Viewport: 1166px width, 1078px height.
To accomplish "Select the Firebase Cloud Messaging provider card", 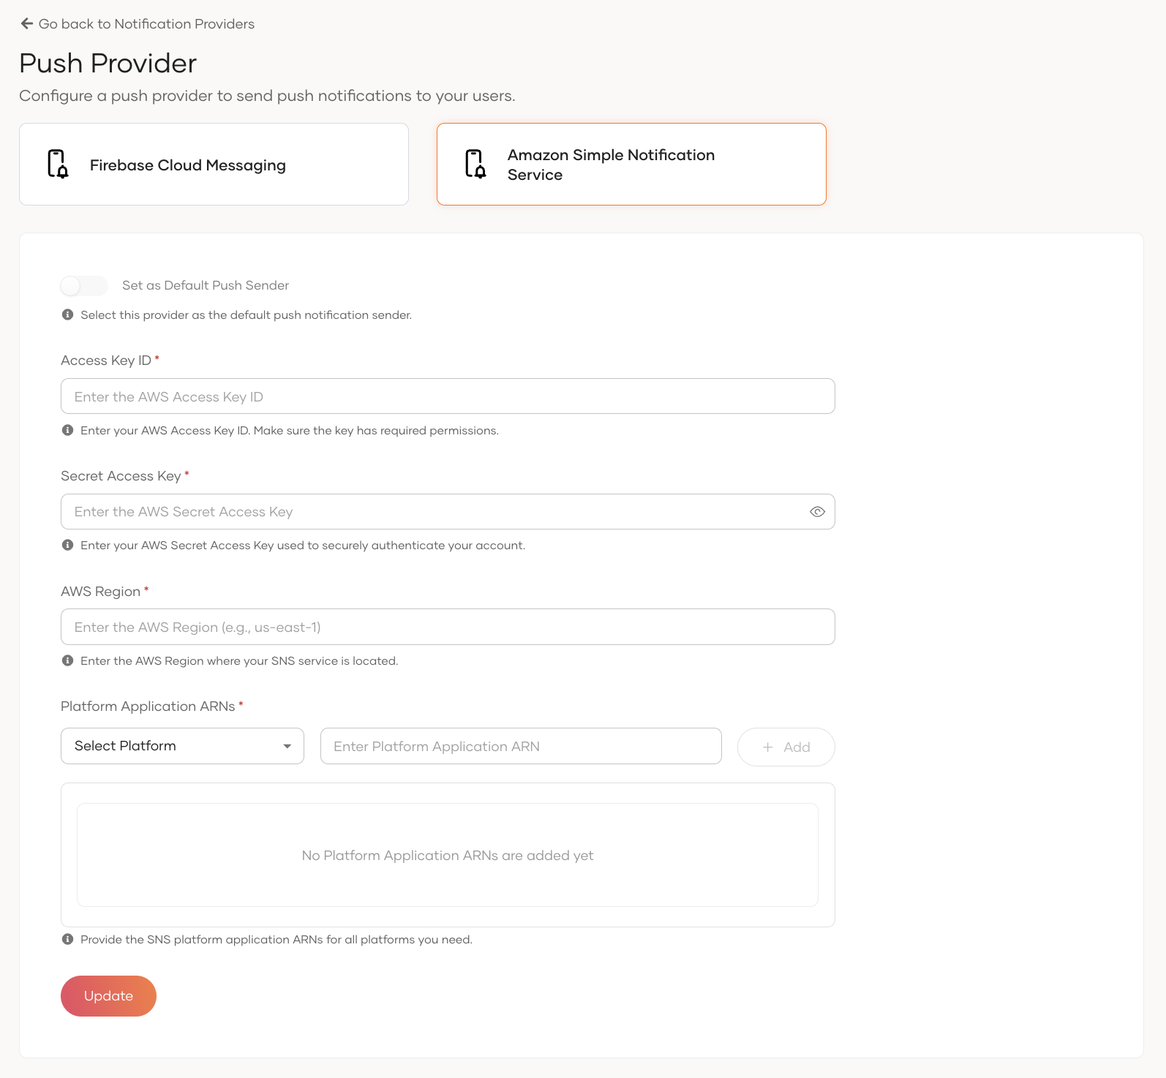I will coord(214,165).
